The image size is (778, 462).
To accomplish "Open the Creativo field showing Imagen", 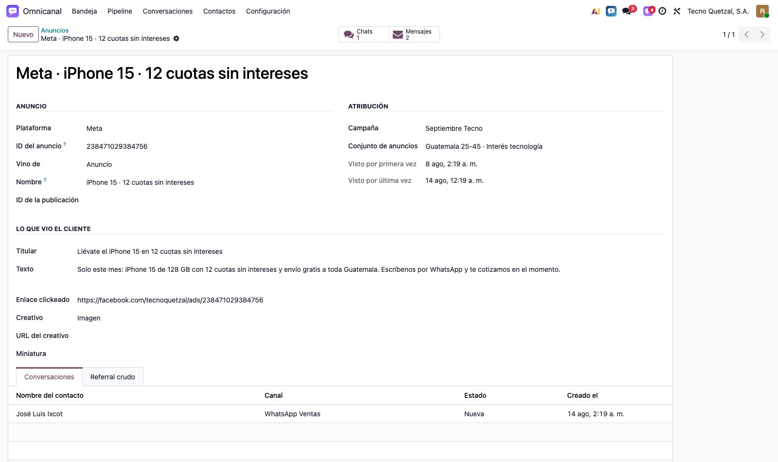I will point(371,318).
